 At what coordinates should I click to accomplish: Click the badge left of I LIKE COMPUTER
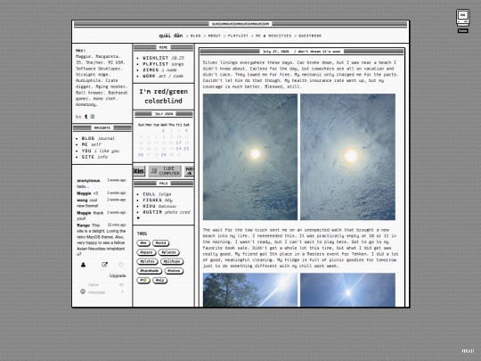coord(139,171)
